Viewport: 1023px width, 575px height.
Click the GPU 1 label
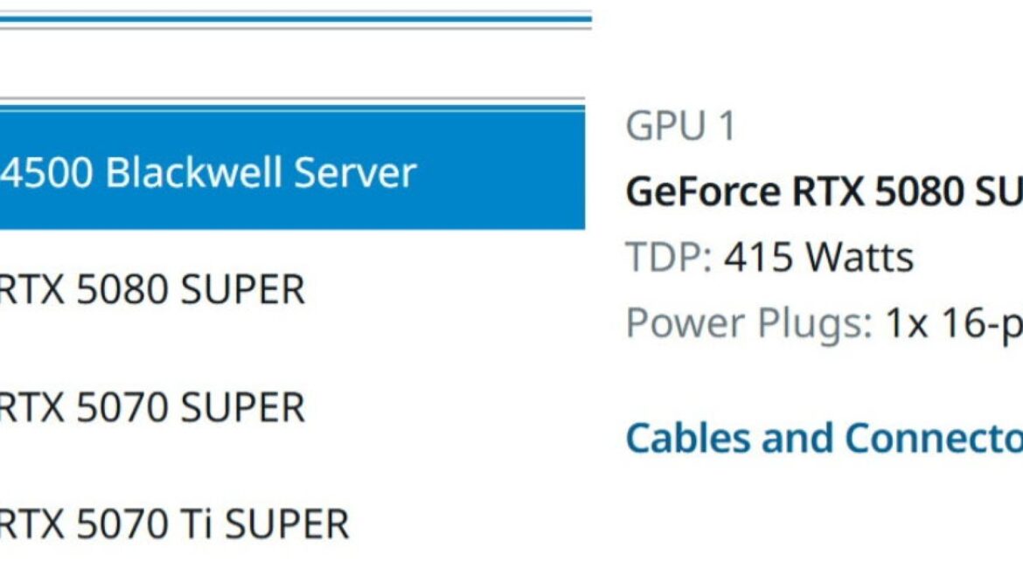[680, 126]
